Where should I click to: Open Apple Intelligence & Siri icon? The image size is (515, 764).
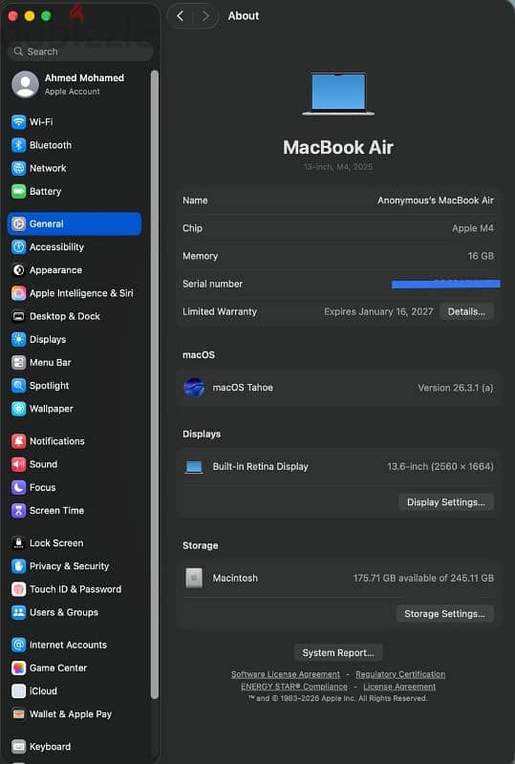pyautogui.click(x=18, y=293)
